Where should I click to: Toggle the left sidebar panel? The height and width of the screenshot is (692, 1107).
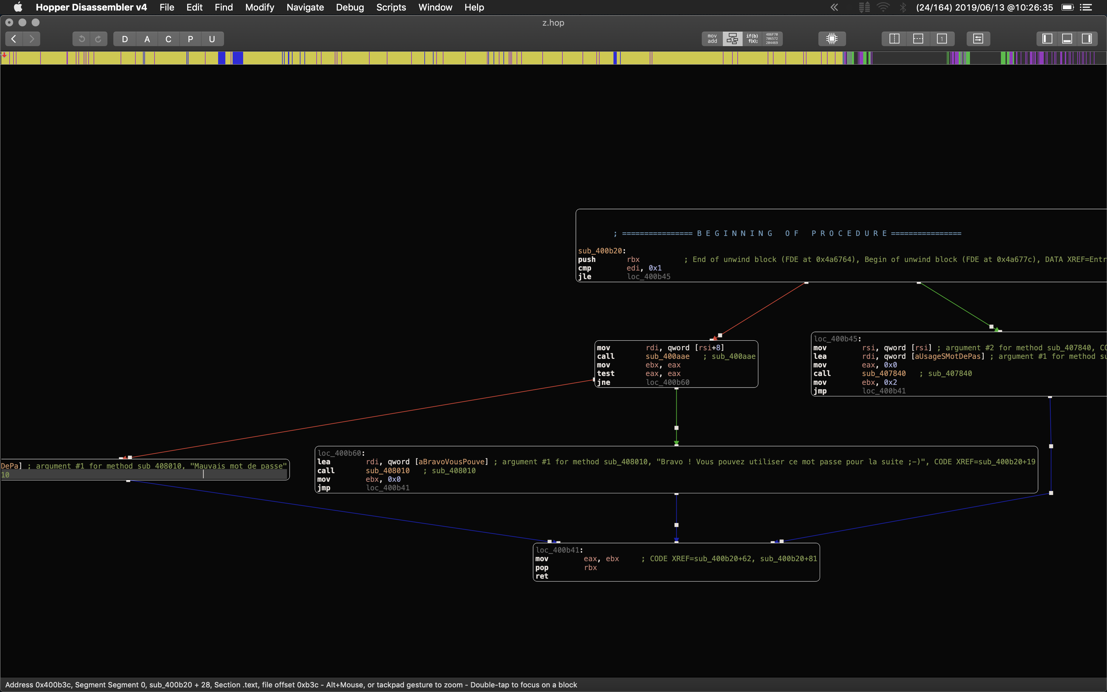[1047, 39]
